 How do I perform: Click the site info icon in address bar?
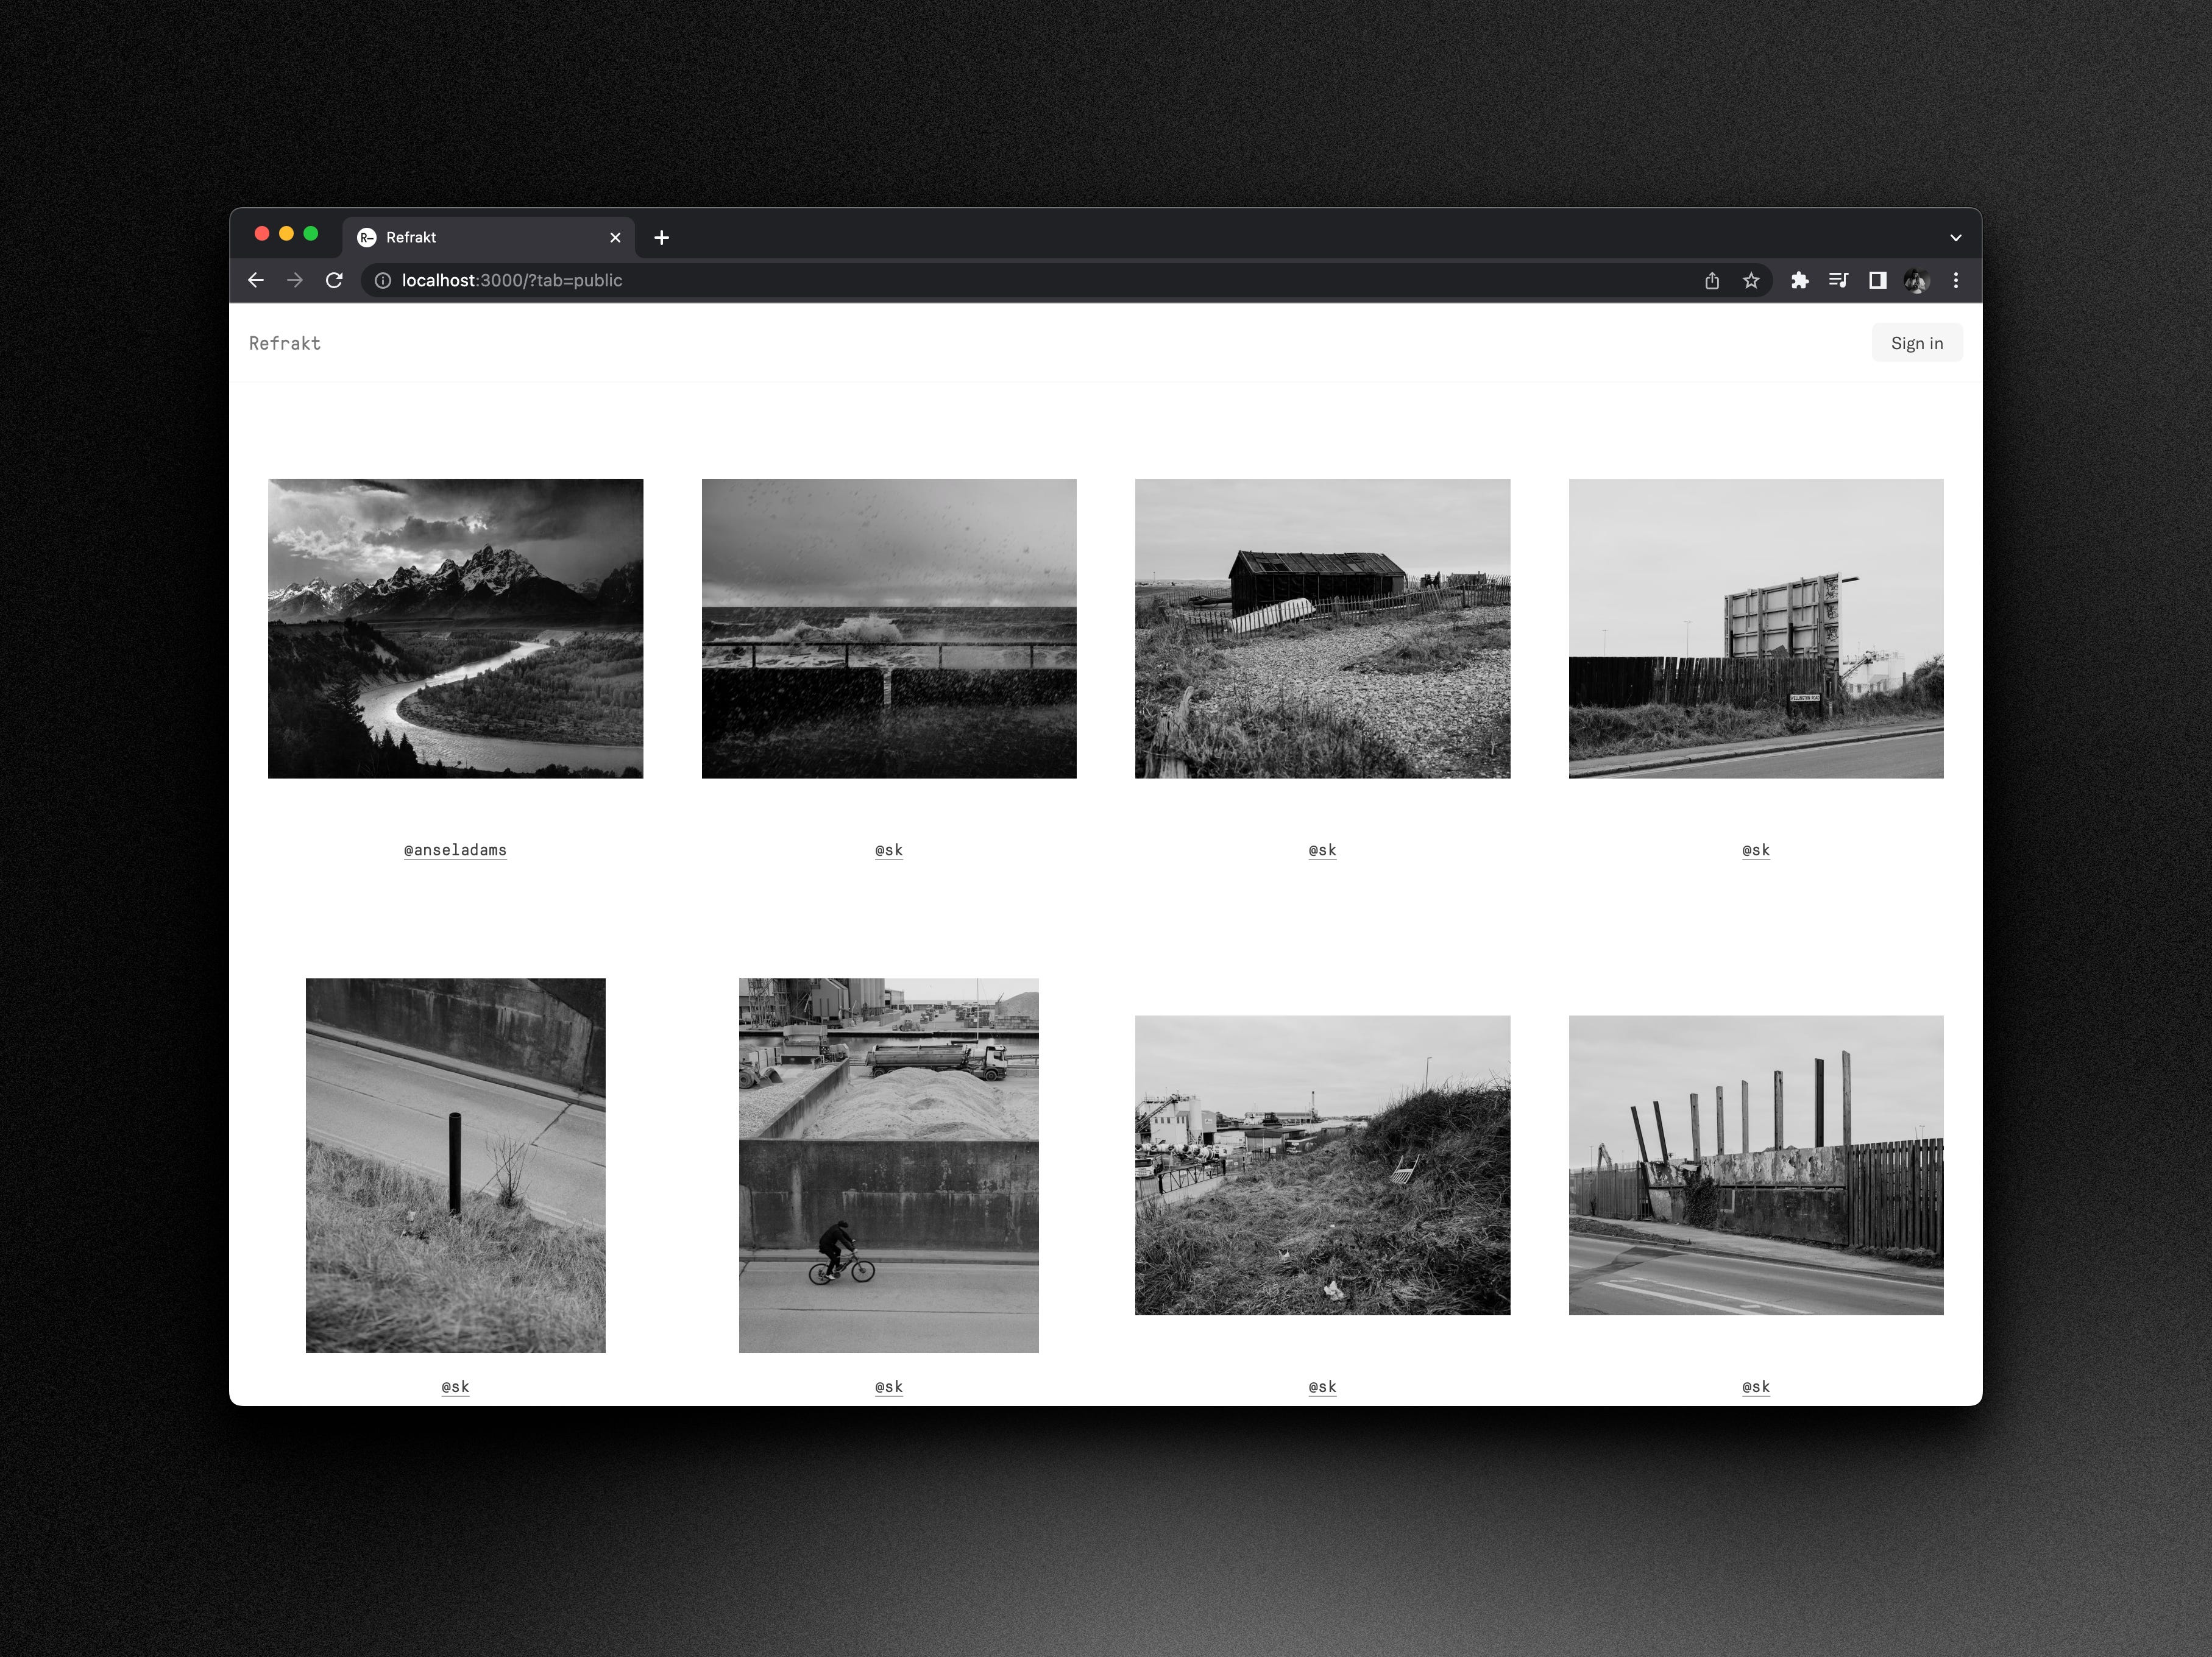click(x=383, y=281)
